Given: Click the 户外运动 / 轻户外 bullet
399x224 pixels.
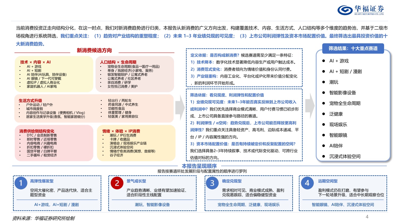Looking at the screenshot, I should (39, 105).
